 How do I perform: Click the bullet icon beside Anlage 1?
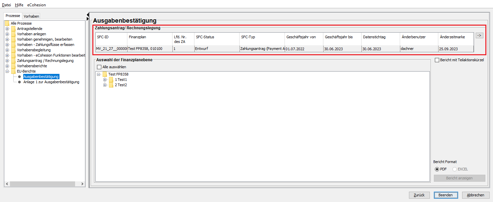[x=20, y=82]
